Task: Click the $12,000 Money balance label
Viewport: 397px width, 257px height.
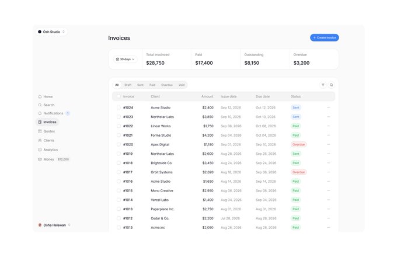Action: pos(63,159)
